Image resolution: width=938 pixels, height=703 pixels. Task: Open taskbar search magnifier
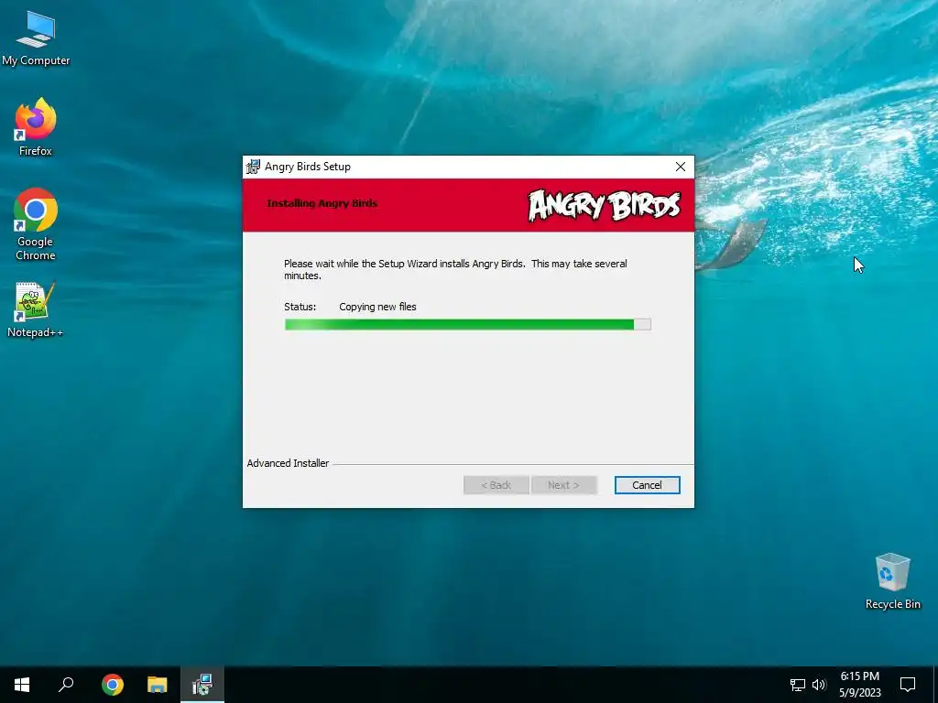click(66, 685)
